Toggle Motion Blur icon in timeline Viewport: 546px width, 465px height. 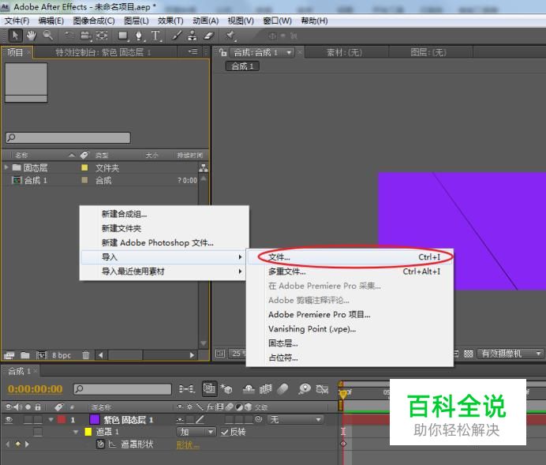(282, 388)
